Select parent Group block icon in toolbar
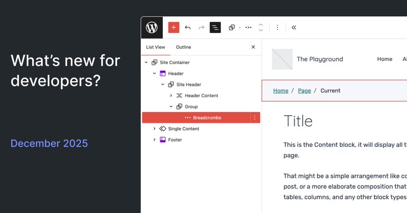407x213 pixels. 232,27
